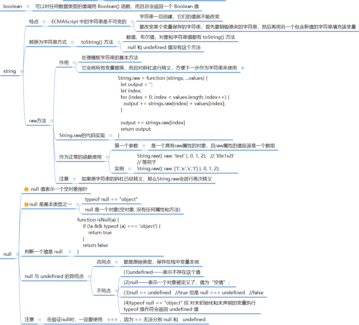Select String.raw function code block
Image resolution: width=359 pixels, height=325 pixels.
pyautogui.click(x=174, y=107)
